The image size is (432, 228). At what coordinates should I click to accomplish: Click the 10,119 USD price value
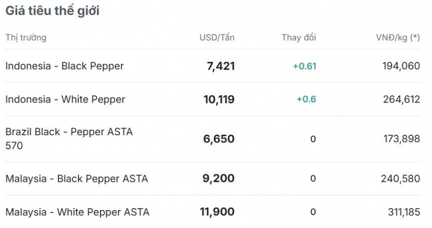[219, 99]
